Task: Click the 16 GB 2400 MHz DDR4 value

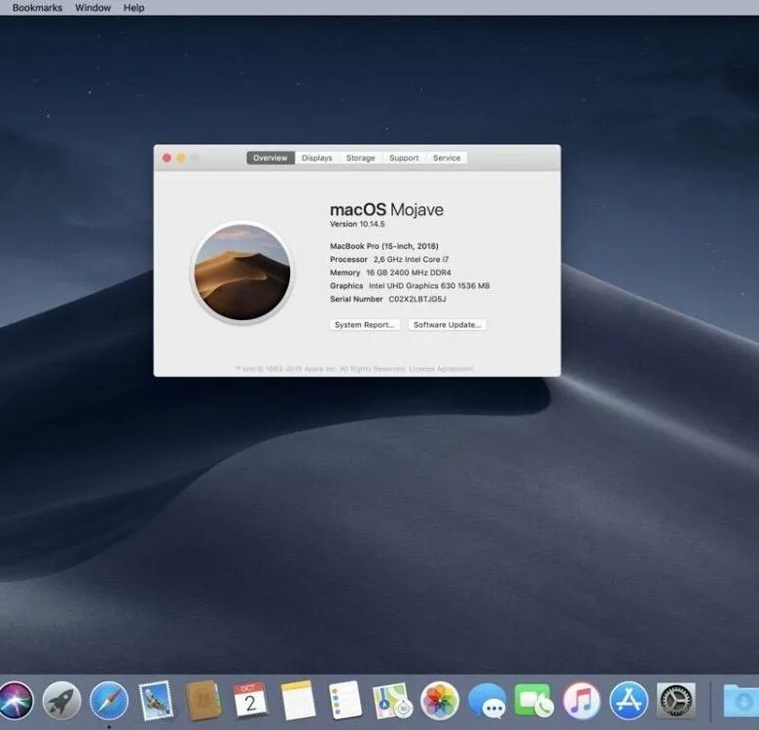Action: (x=409, y=273)
